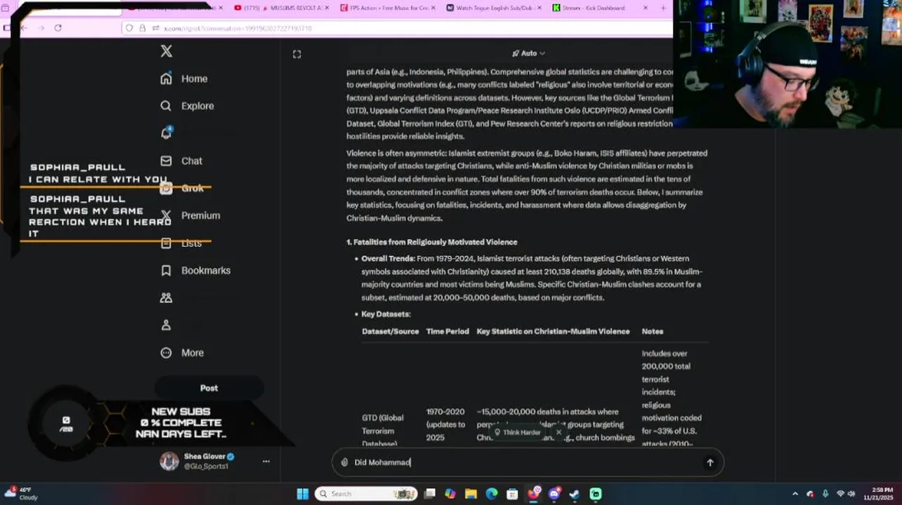Open Task View in taskbar
The height and width of the screenshot is (505, 902).
pos(430,494)
